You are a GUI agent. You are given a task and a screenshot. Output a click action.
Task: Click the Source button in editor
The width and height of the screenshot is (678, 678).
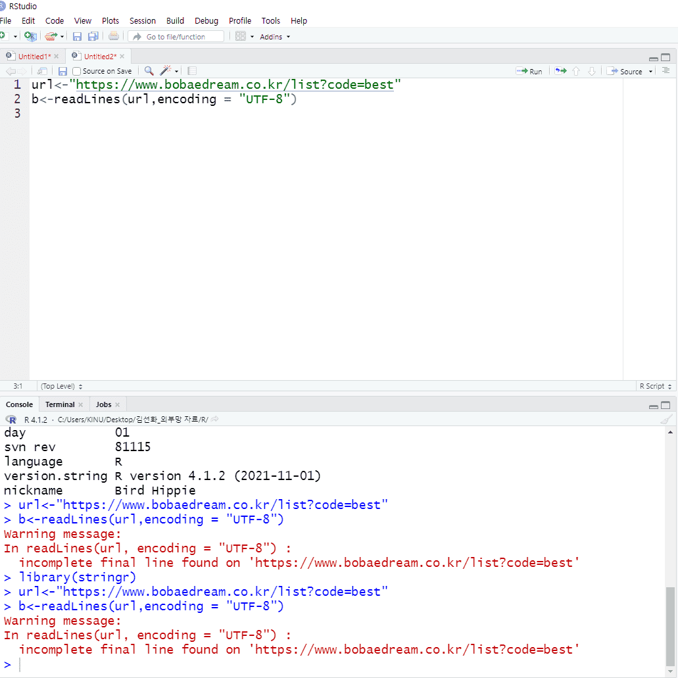[624, 71]
